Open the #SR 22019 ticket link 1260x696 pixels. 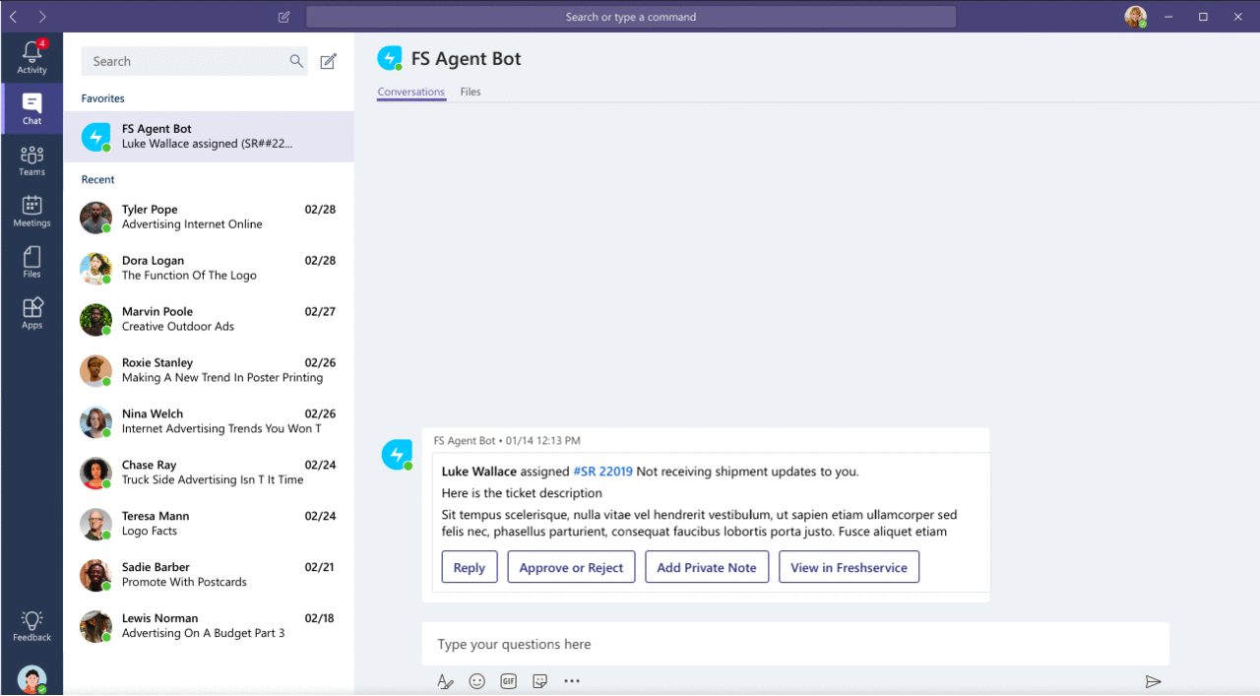click(x=602, y=472)
